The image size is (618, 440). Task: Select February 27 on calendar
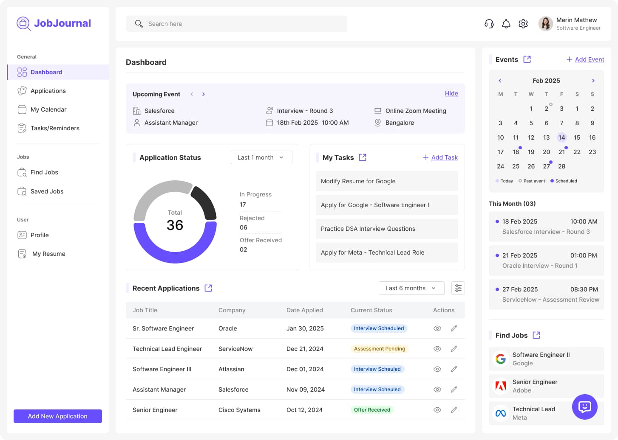click(x=547, y=166)
